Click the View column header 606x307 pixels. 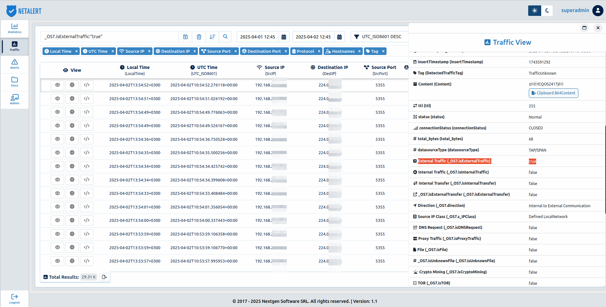[72, 70]
